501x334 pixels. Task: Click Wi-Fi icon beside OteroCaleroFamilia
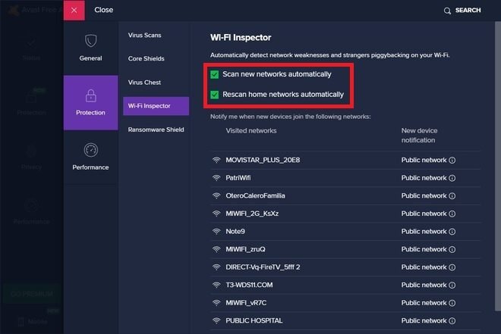[x=216, y=195]
